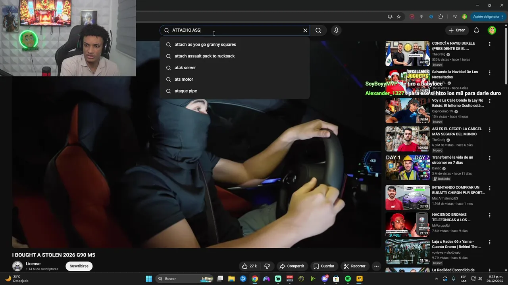Open options menu for Bromas Telefónicas video
508x285 pixels.
490,215
